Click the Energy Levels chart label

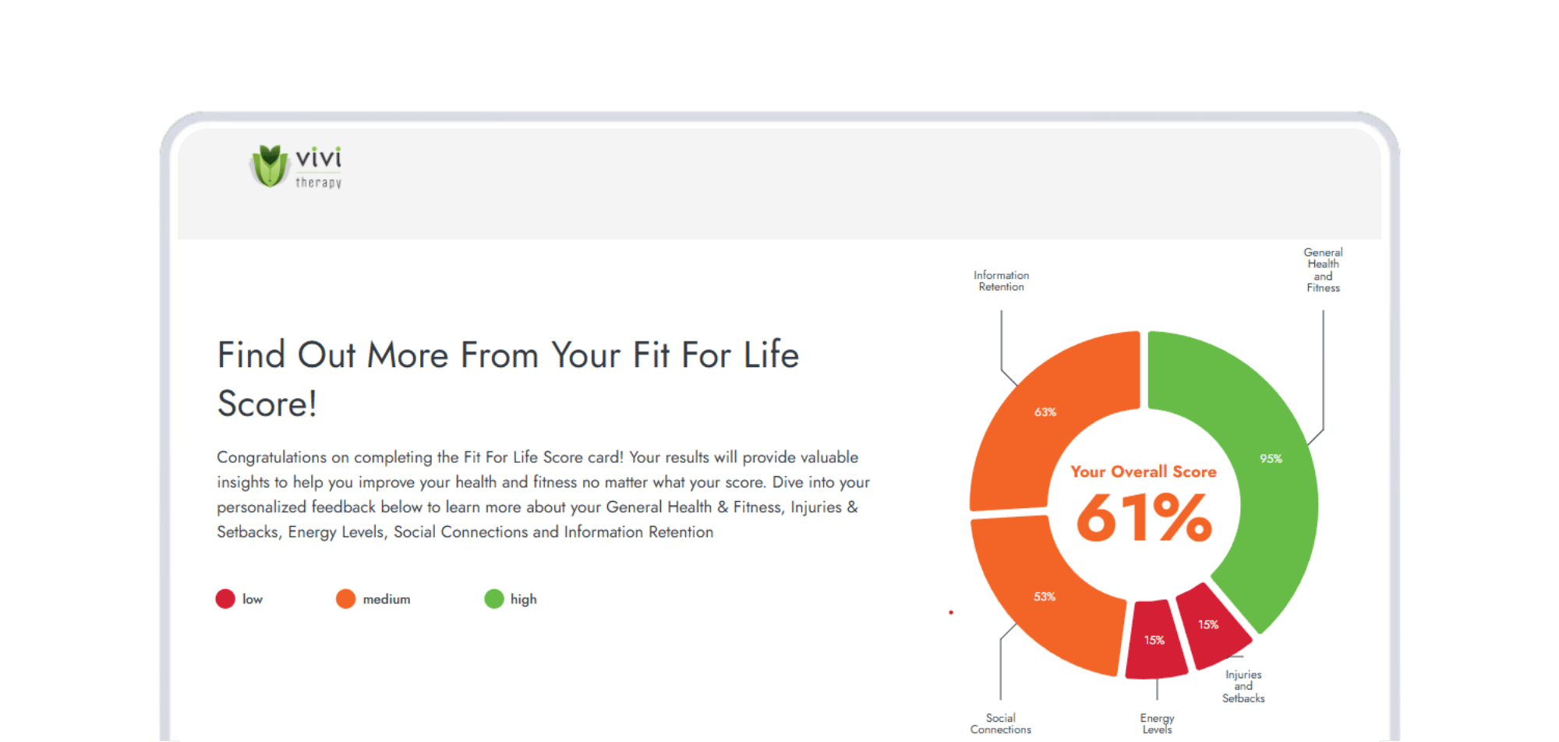pos(1157,723)
